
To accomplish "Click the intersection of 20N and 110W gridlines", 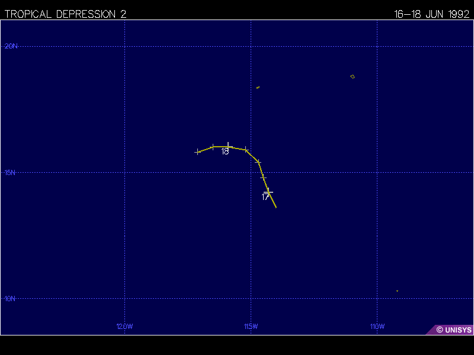I will (377, 46).
